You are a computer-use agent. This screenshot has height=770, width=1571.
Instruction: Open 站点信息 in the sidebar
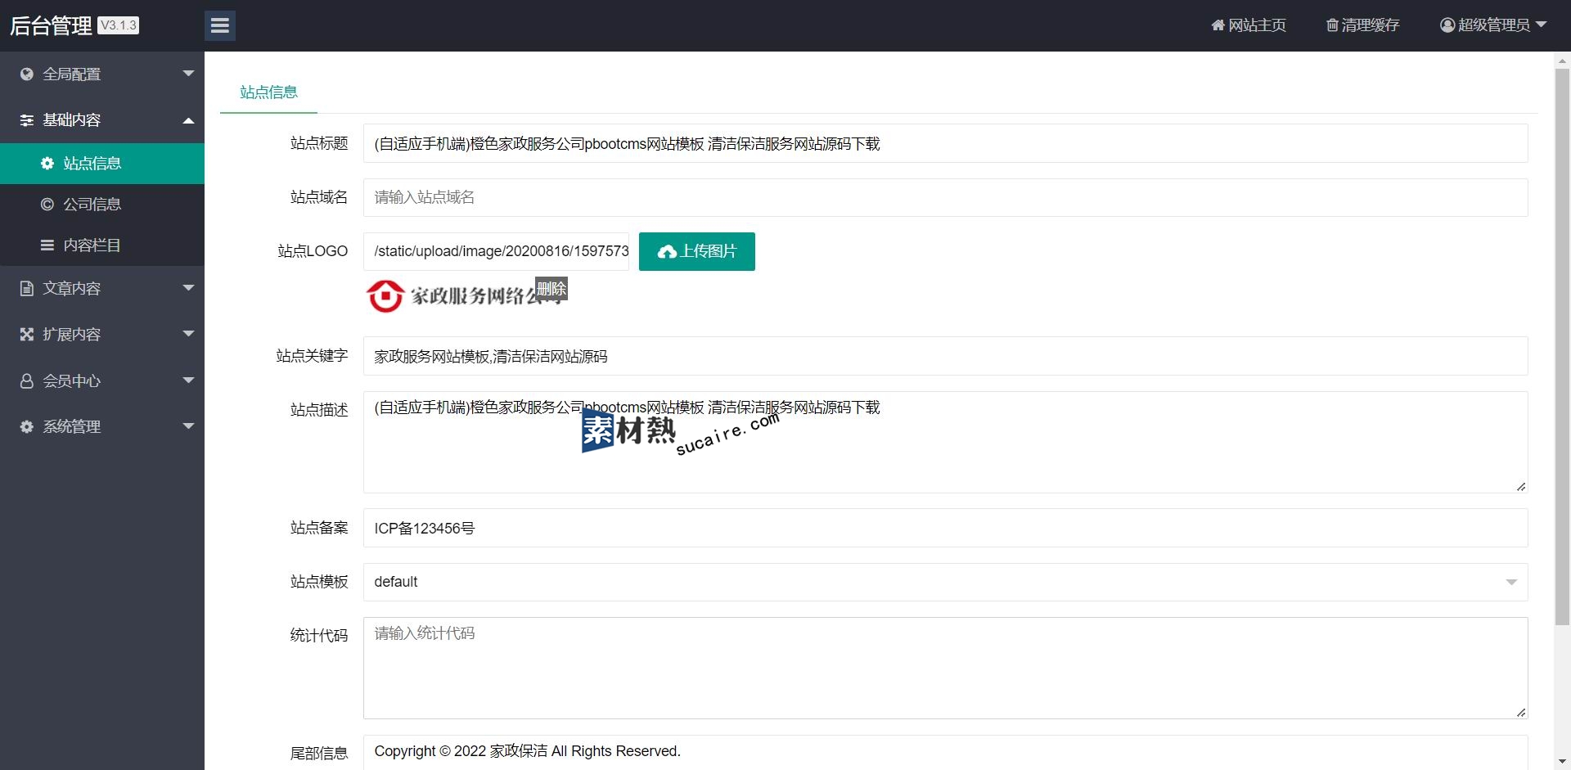[102, 164]
